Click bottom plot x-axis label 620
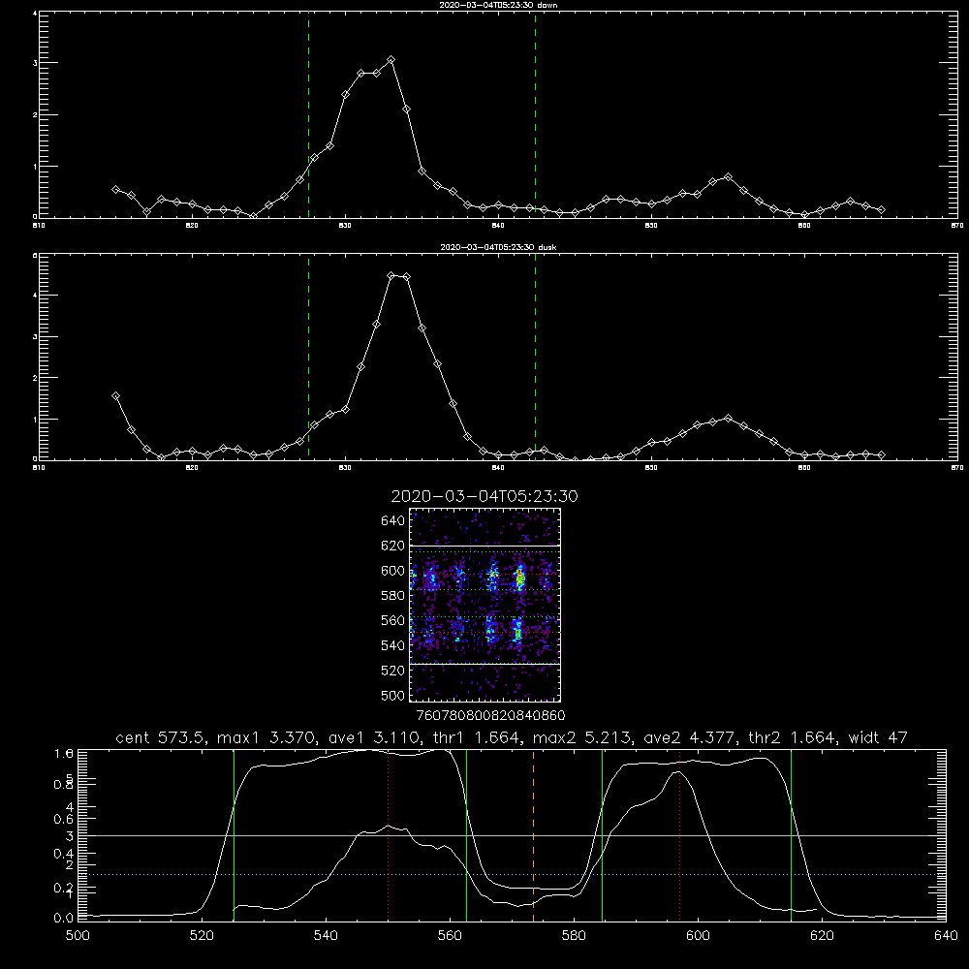969x969 pixels. [x=822, y=936]
